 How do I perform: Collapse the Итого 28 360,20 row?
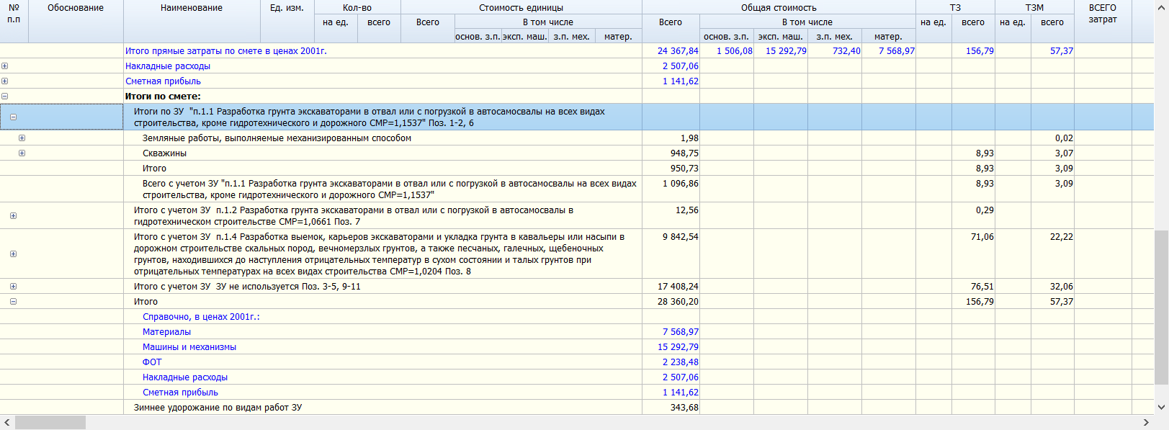(13, 302)
